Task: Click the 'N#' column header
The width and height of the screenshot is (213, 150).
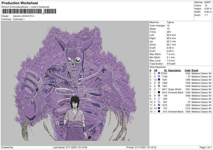Action: pyautogui.click(x=156, y=70)
